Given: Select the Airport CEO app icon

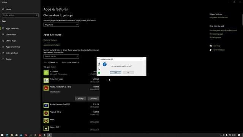Looking at the screenshot, I should [46, 128].
